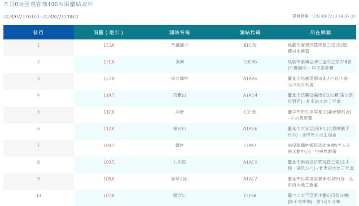The height and width of the screenshot is (206, 359).
Task: Click station code A1AC7
Action: (250, 179)
